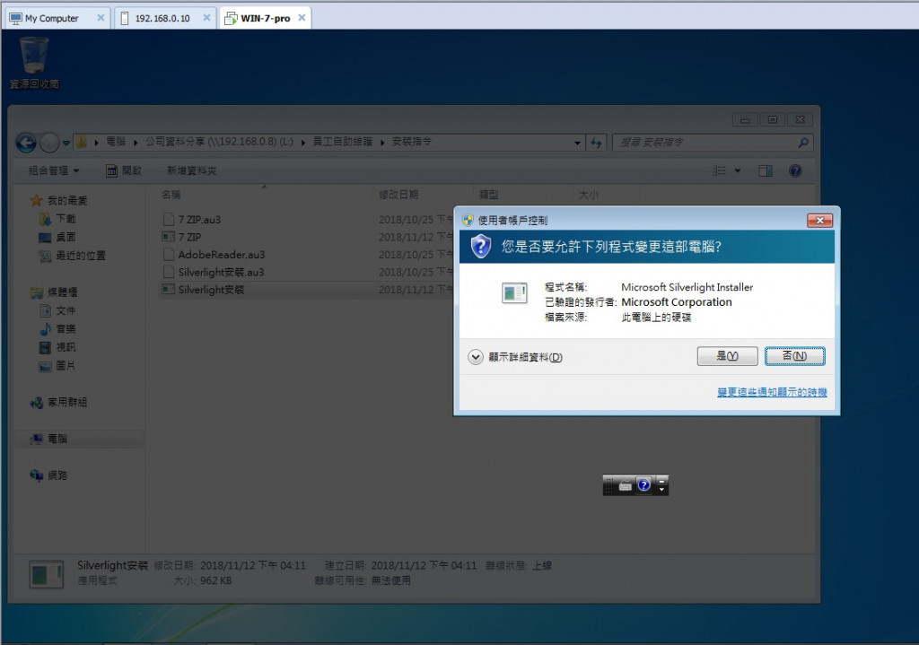Click the change view icon in toolbar
This screenshot has width=919, height=645.
click(719, 170)
